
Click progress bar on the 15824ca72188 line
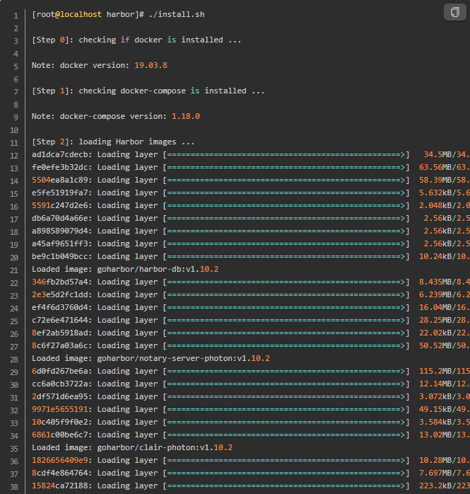coord(286,486)
